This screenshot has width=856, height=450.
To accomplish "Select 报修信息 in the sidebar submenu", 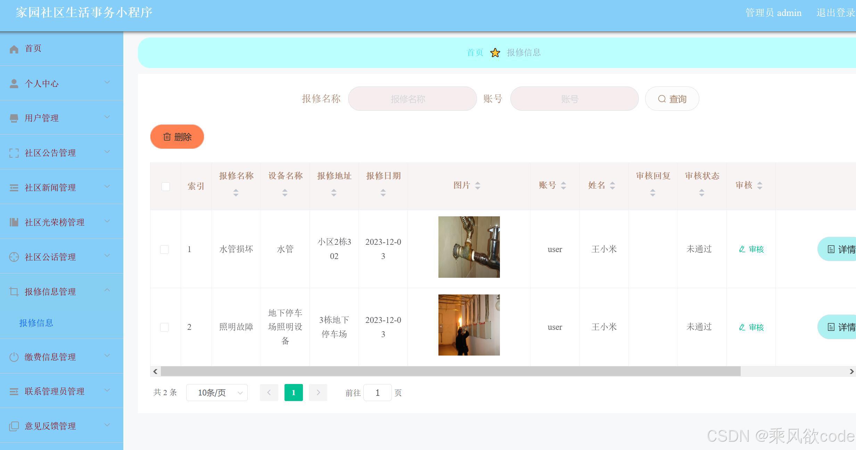I will pos(36,323).
